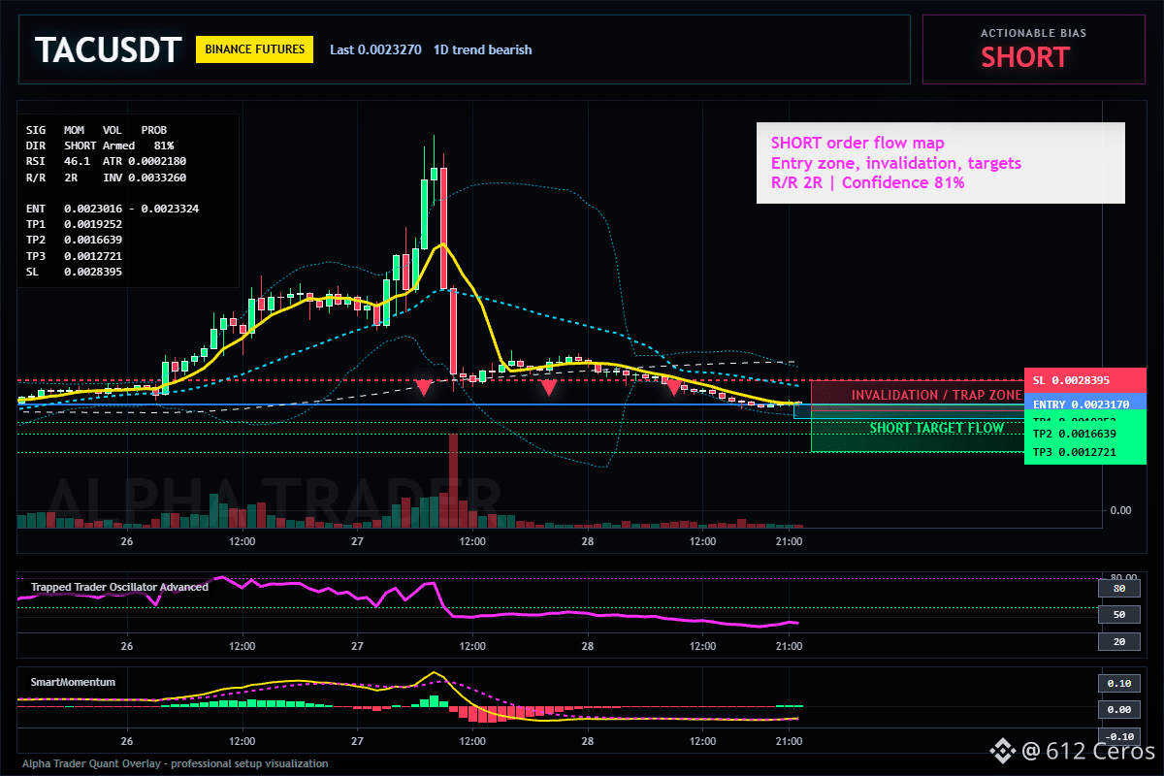Click the blue ENTRY 0.0023170 price tag

(x=1085, y=404)
